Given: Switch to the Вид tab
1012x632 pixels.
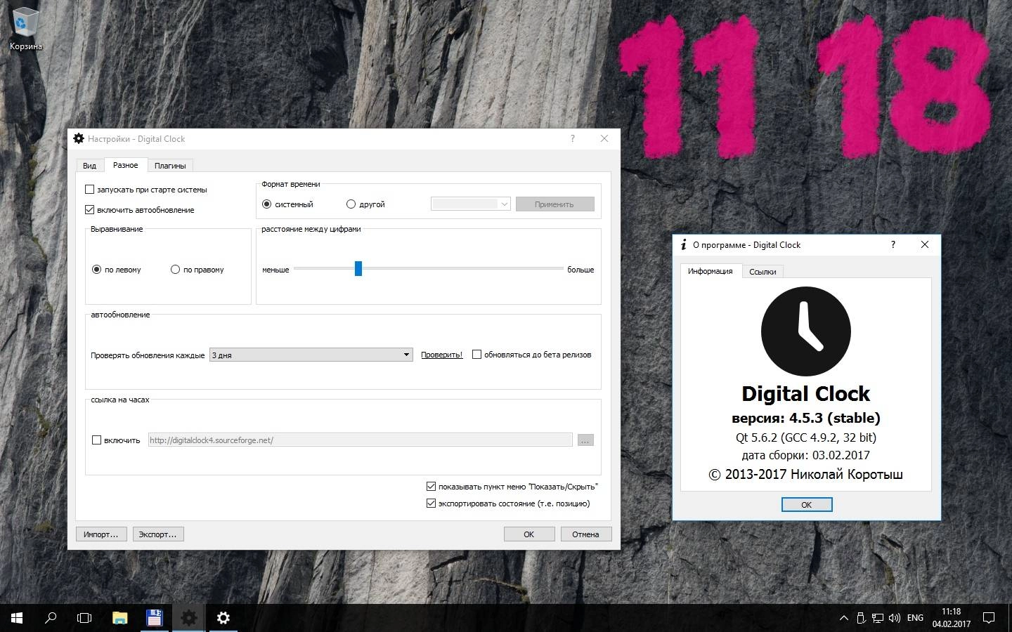Looking at the screenshot, I should click(89, 166).
